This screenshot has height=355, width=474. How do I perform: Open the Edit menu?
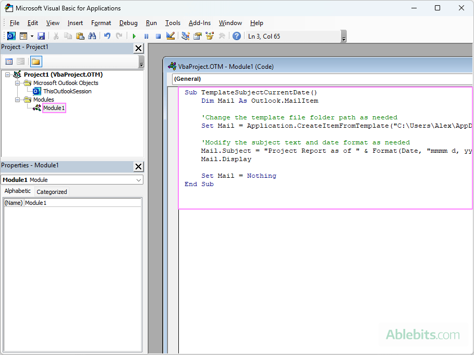coord(33,23)
